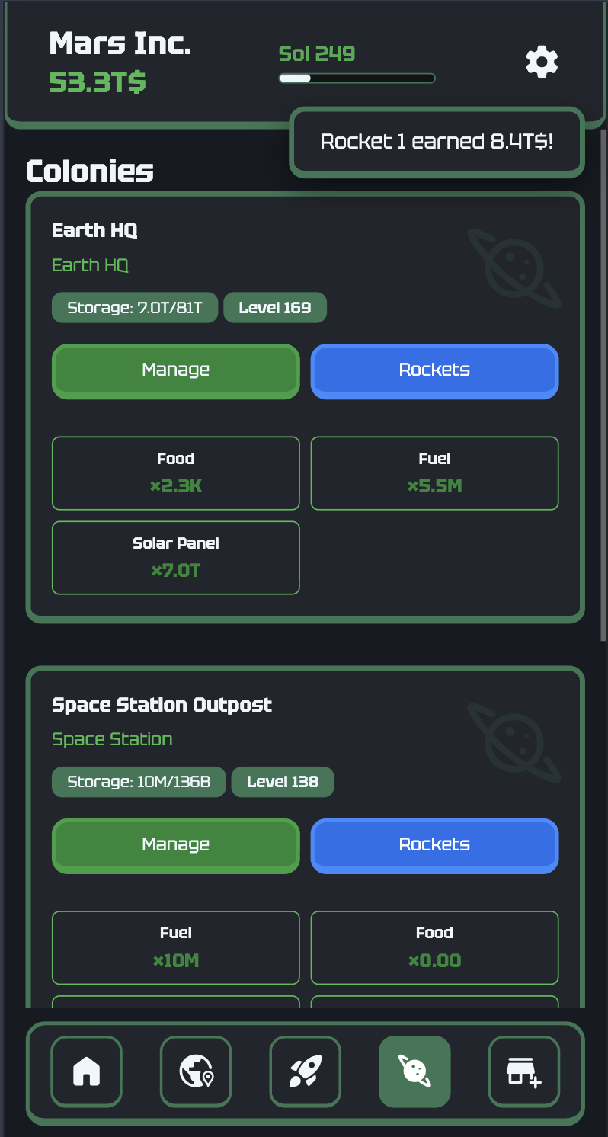Open Rockets for Space Station Outpost
This screenshot has width=608, height=1137.
(434, 845)
